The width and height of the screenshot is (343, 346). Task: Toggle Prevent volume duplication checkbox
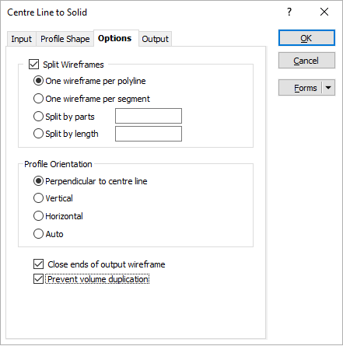point(38,279)
